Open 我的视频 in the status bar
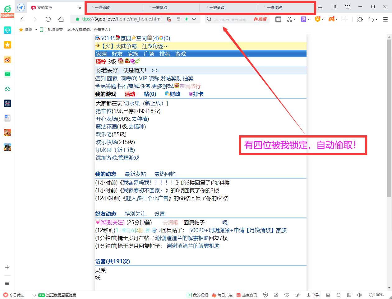Image resolution: width=392 pixels, height=299 pixels. [197, 295]
